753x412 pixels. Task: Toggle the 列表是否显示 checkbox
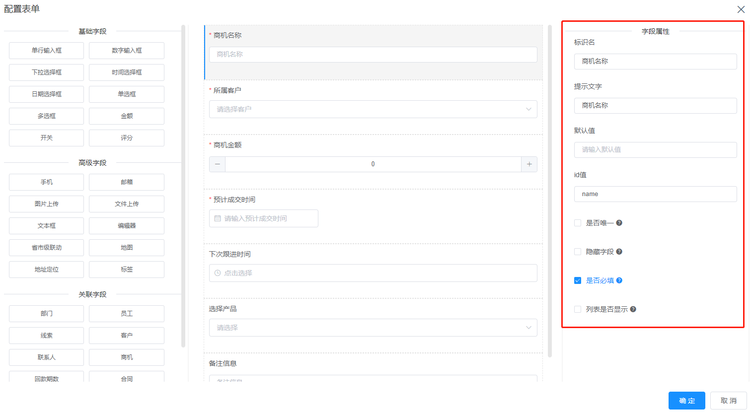tap(578, 309)
